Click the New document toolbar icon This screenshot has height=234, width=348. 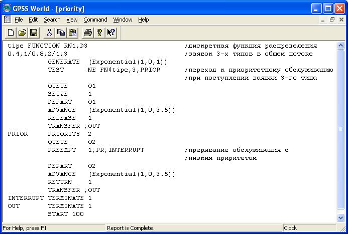click(x=11, y=33)
